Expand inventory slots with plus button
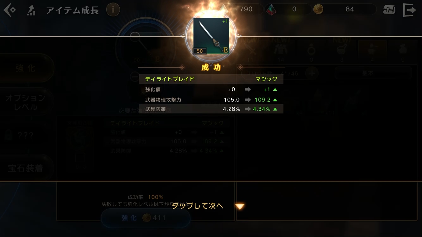422x237 pixels. tap(312, 73)
